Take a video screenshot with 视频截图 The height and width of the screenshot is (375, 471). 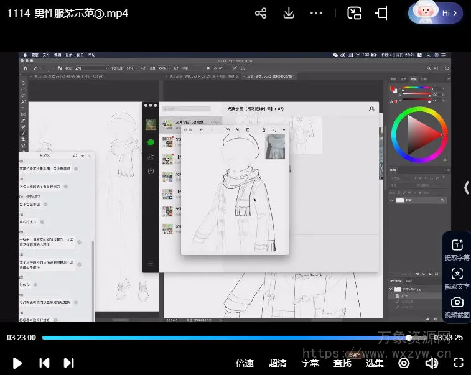point(457,307)
